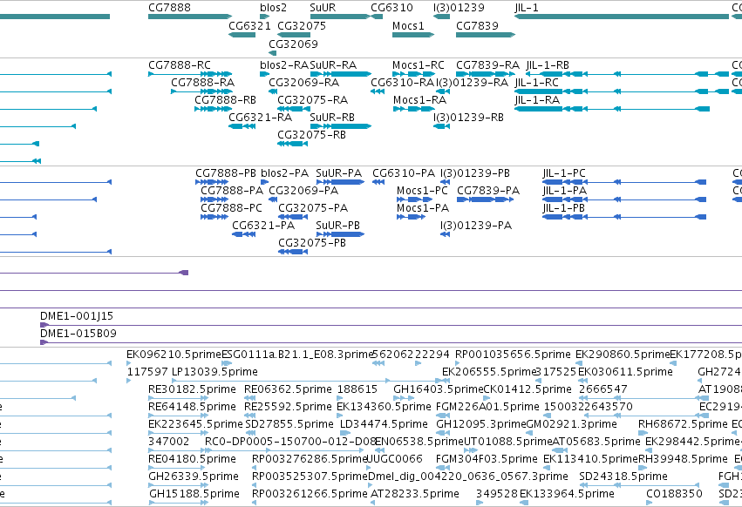Open the Mocs1-PC protein label

(422, 191)
